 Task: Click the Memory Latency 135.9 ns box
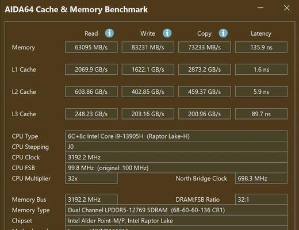point(261,47)
